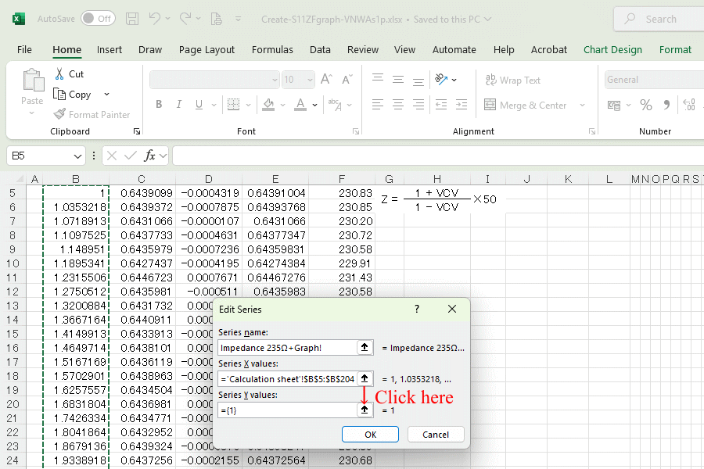Screen dimensions: 704x469
Task: Toggle Wrap Text
Action: point(512,80)
